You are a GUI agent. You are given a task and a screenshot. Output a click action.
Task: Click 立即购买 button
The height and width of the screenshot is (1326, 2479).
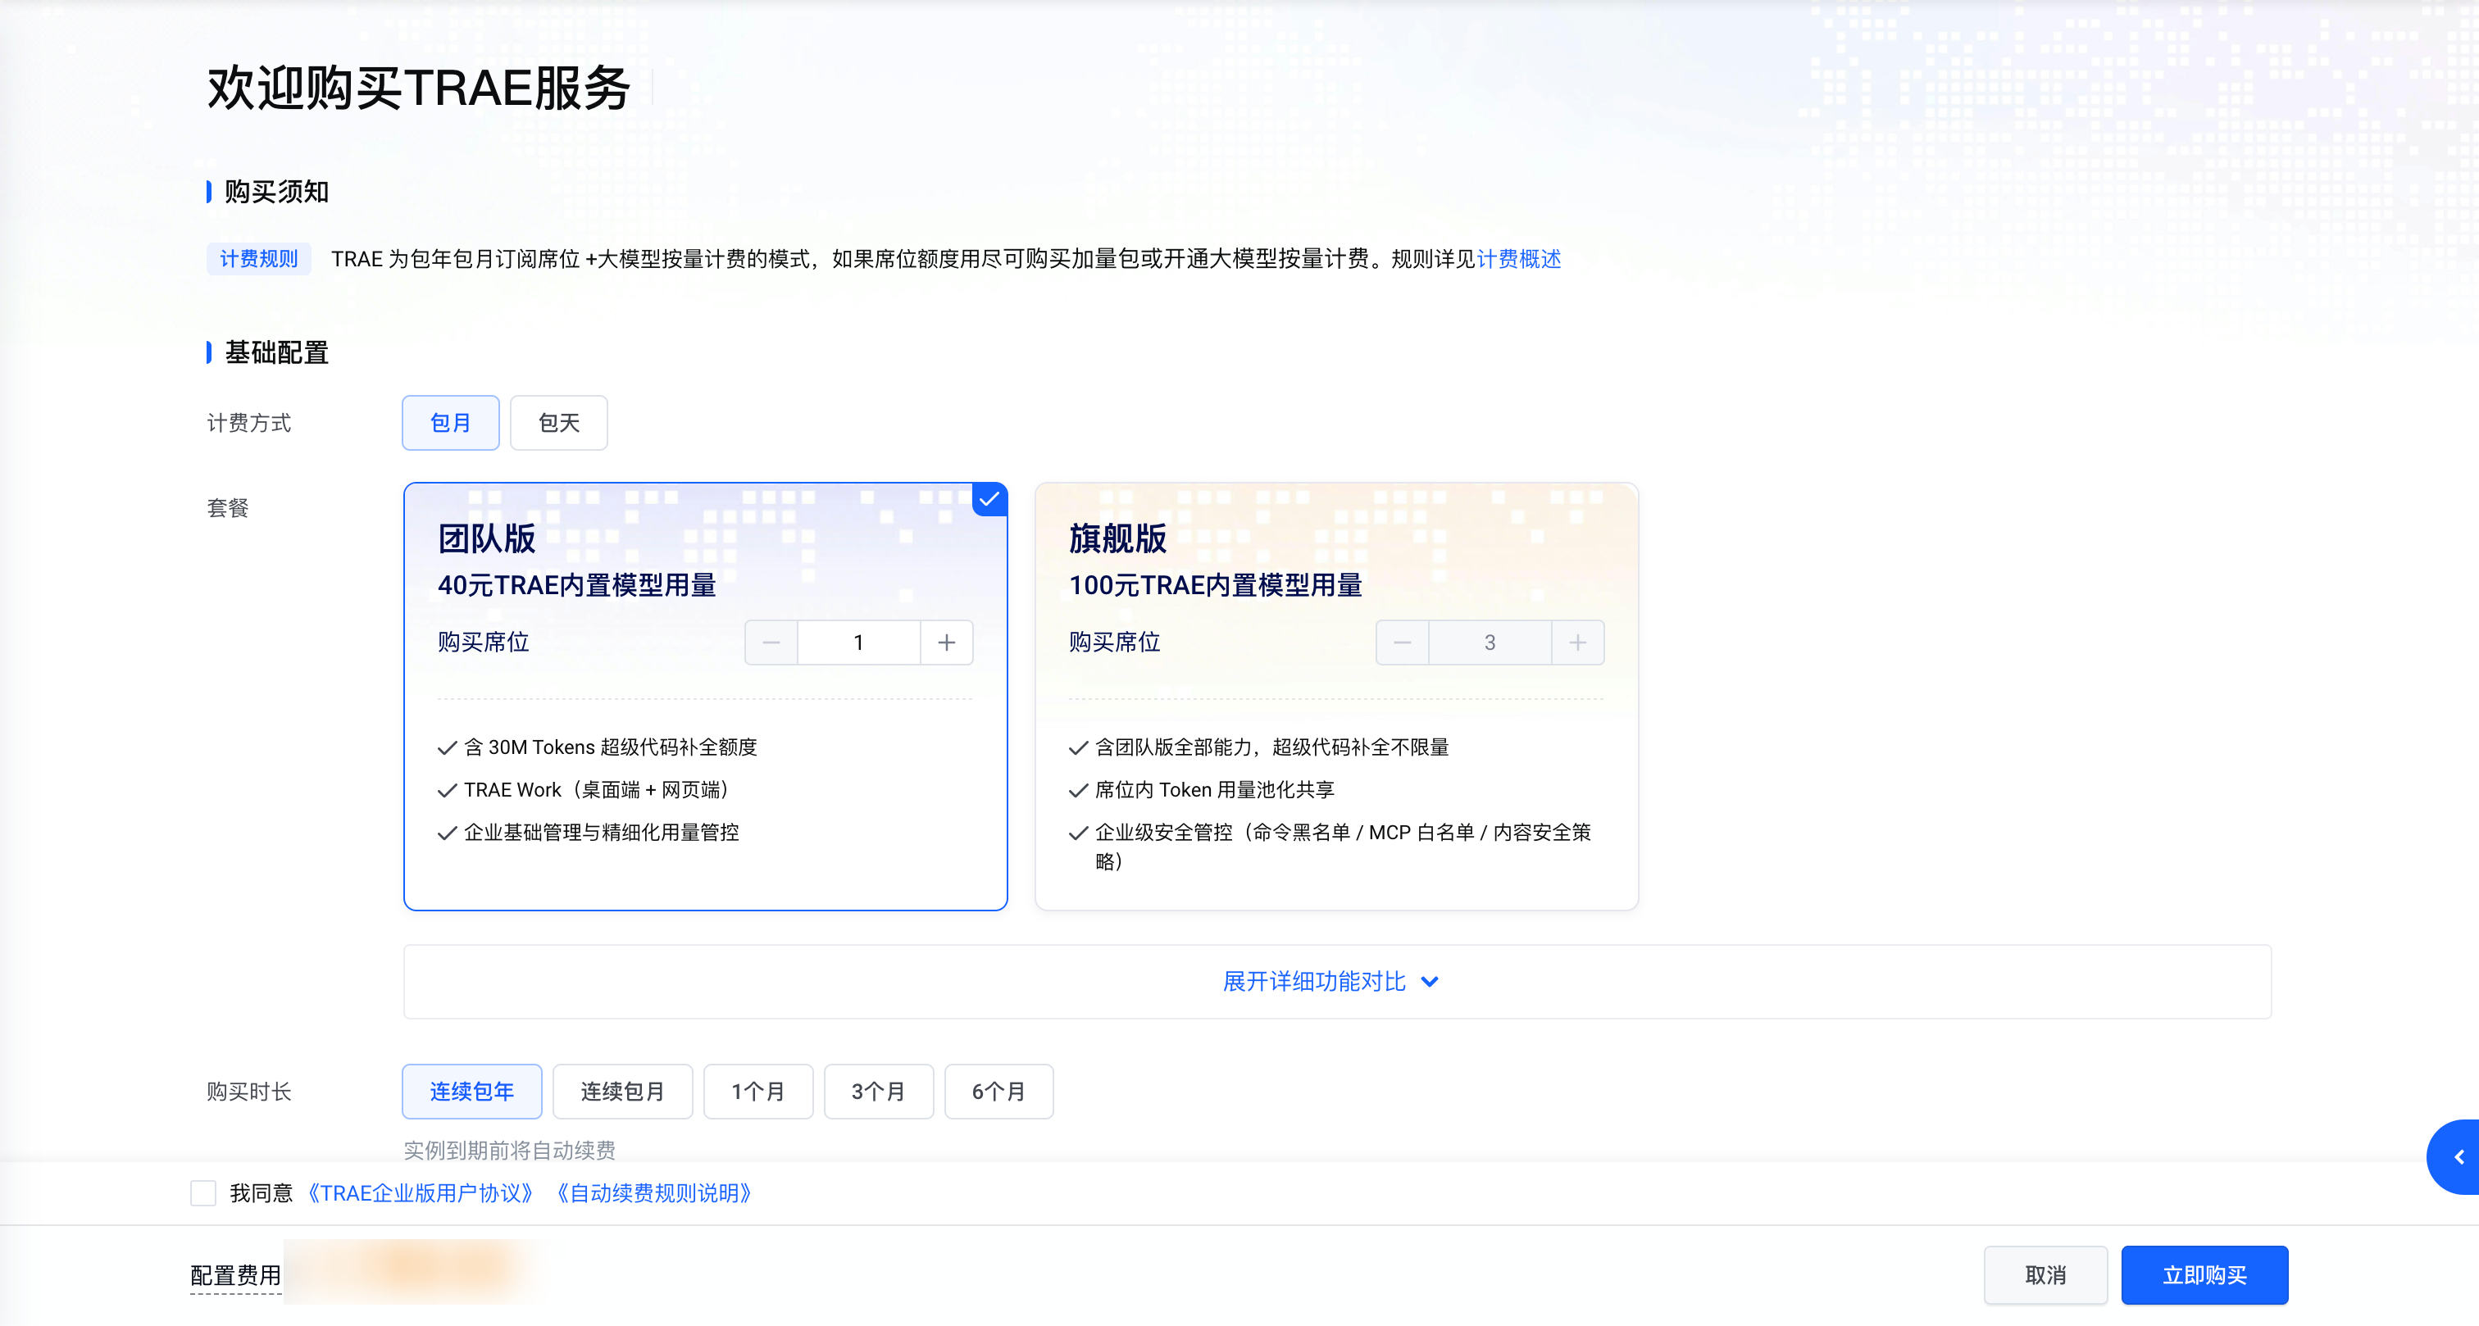2204,1275
